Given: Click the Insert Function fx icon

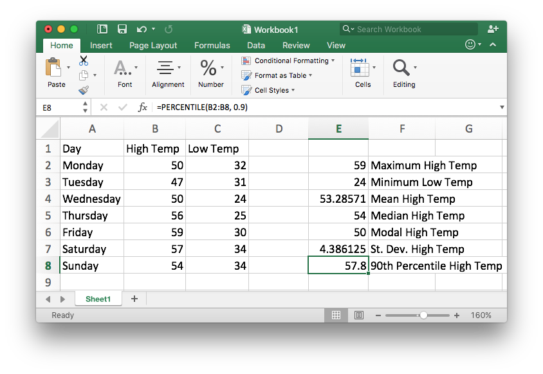Looking at the screenshot, I should (x=143, y=108).
